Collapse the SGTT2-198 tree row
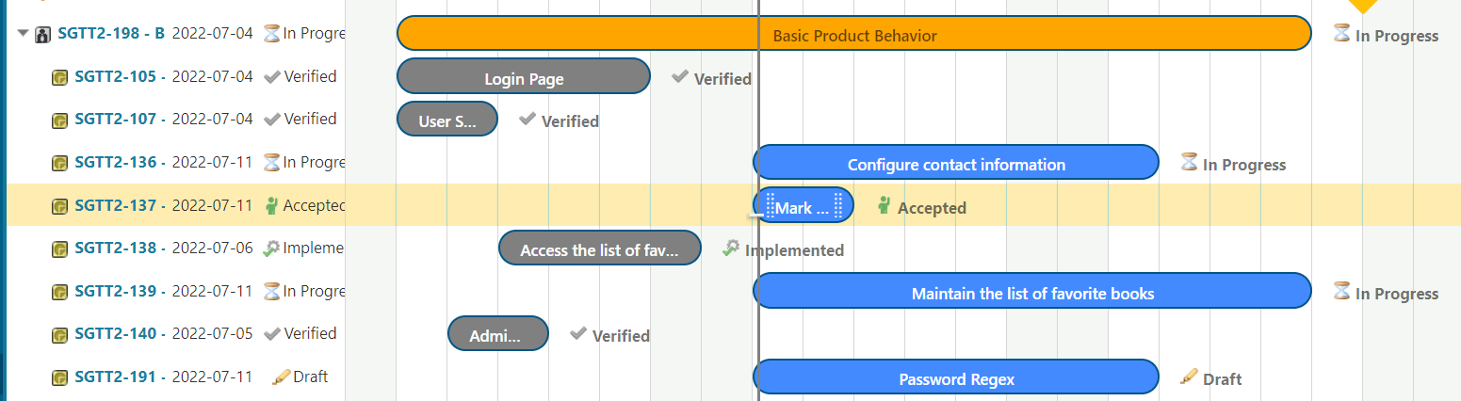The height and width of the screenshot is (401, 1461). pos(24,34)
